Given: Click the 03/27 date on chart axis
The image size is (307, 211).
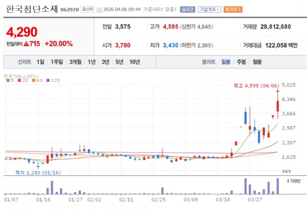Looking at the screenshot, I should (x=255, y=200).
